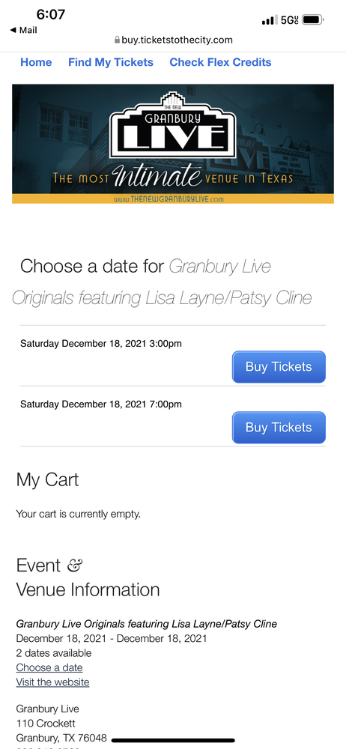Screen dimensions: 346x749
Task: Buy Tickets for the 7:00pm show
Action: (x=279, y=428)
